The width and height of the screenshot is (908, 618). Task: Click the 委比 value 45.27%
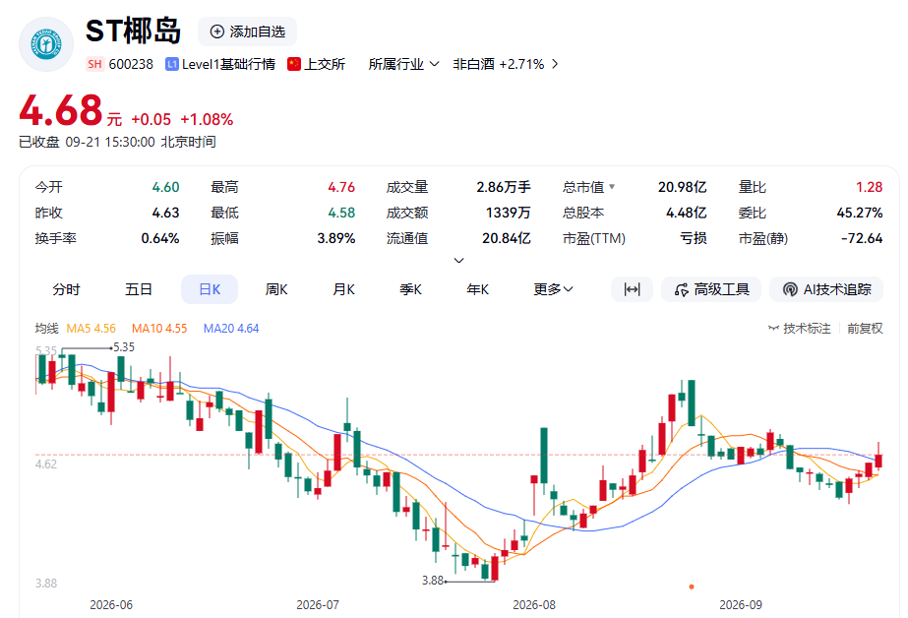(860, 213)
